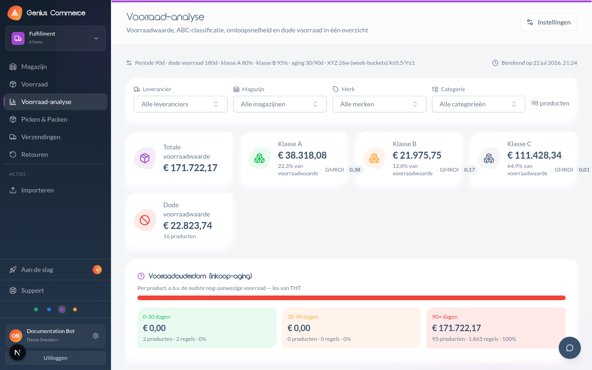Image resolution: width=592 pixels, height=370 pixels.
Task: Select the 0-30 dagen aging card
Action: pyautogui.click(x=207, y=328)
